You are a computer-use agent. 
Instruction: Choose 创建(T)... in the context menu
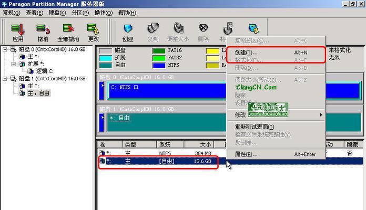276,52
